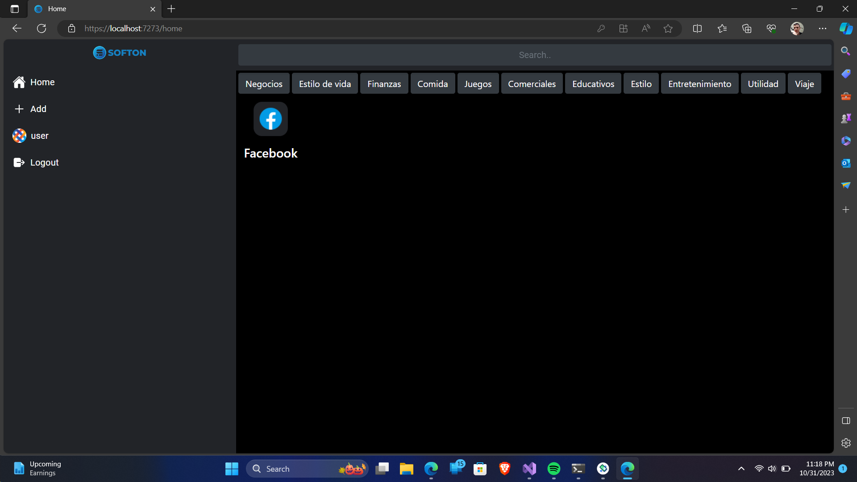The width and height of the screenshot is (857, 482).
Task: Open Outlook in the sidebar
Action: (846, 163)
